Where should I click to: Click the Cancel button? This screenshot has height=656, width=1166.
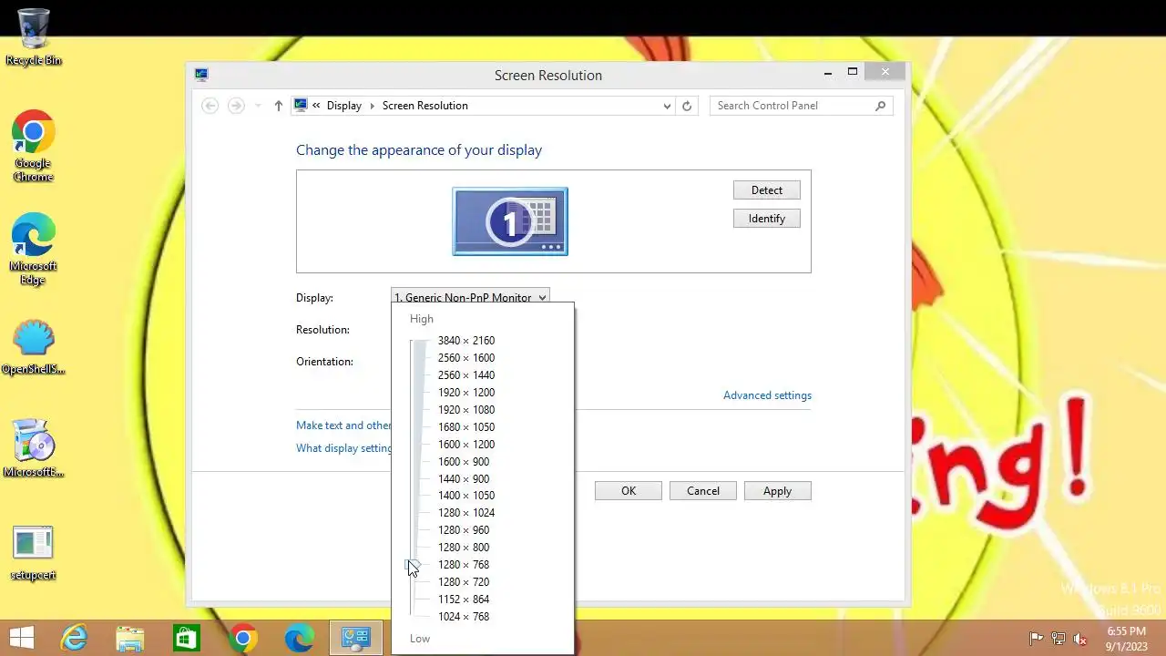(703, 491)
